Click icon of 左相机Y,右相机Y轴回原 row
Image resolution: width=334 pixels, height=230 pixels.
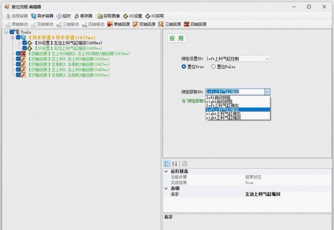[23, 64]
